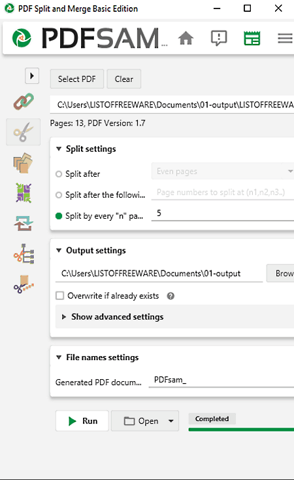Viewport: 294px width, 480px height.
Task: Open the Merge tool chain-link icon
Action: [24, 102]
